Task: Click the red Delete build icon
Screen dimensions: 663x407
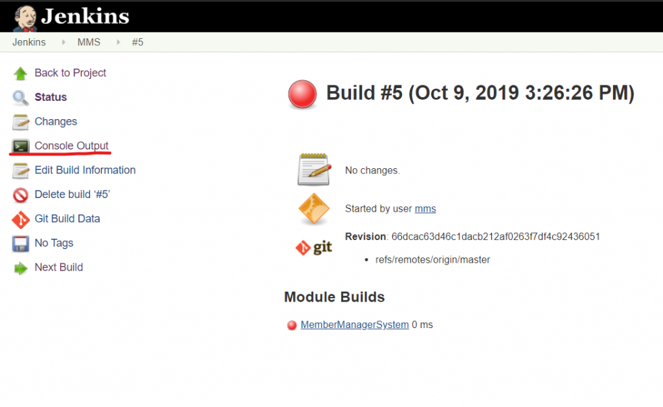Action: point(21,195)
